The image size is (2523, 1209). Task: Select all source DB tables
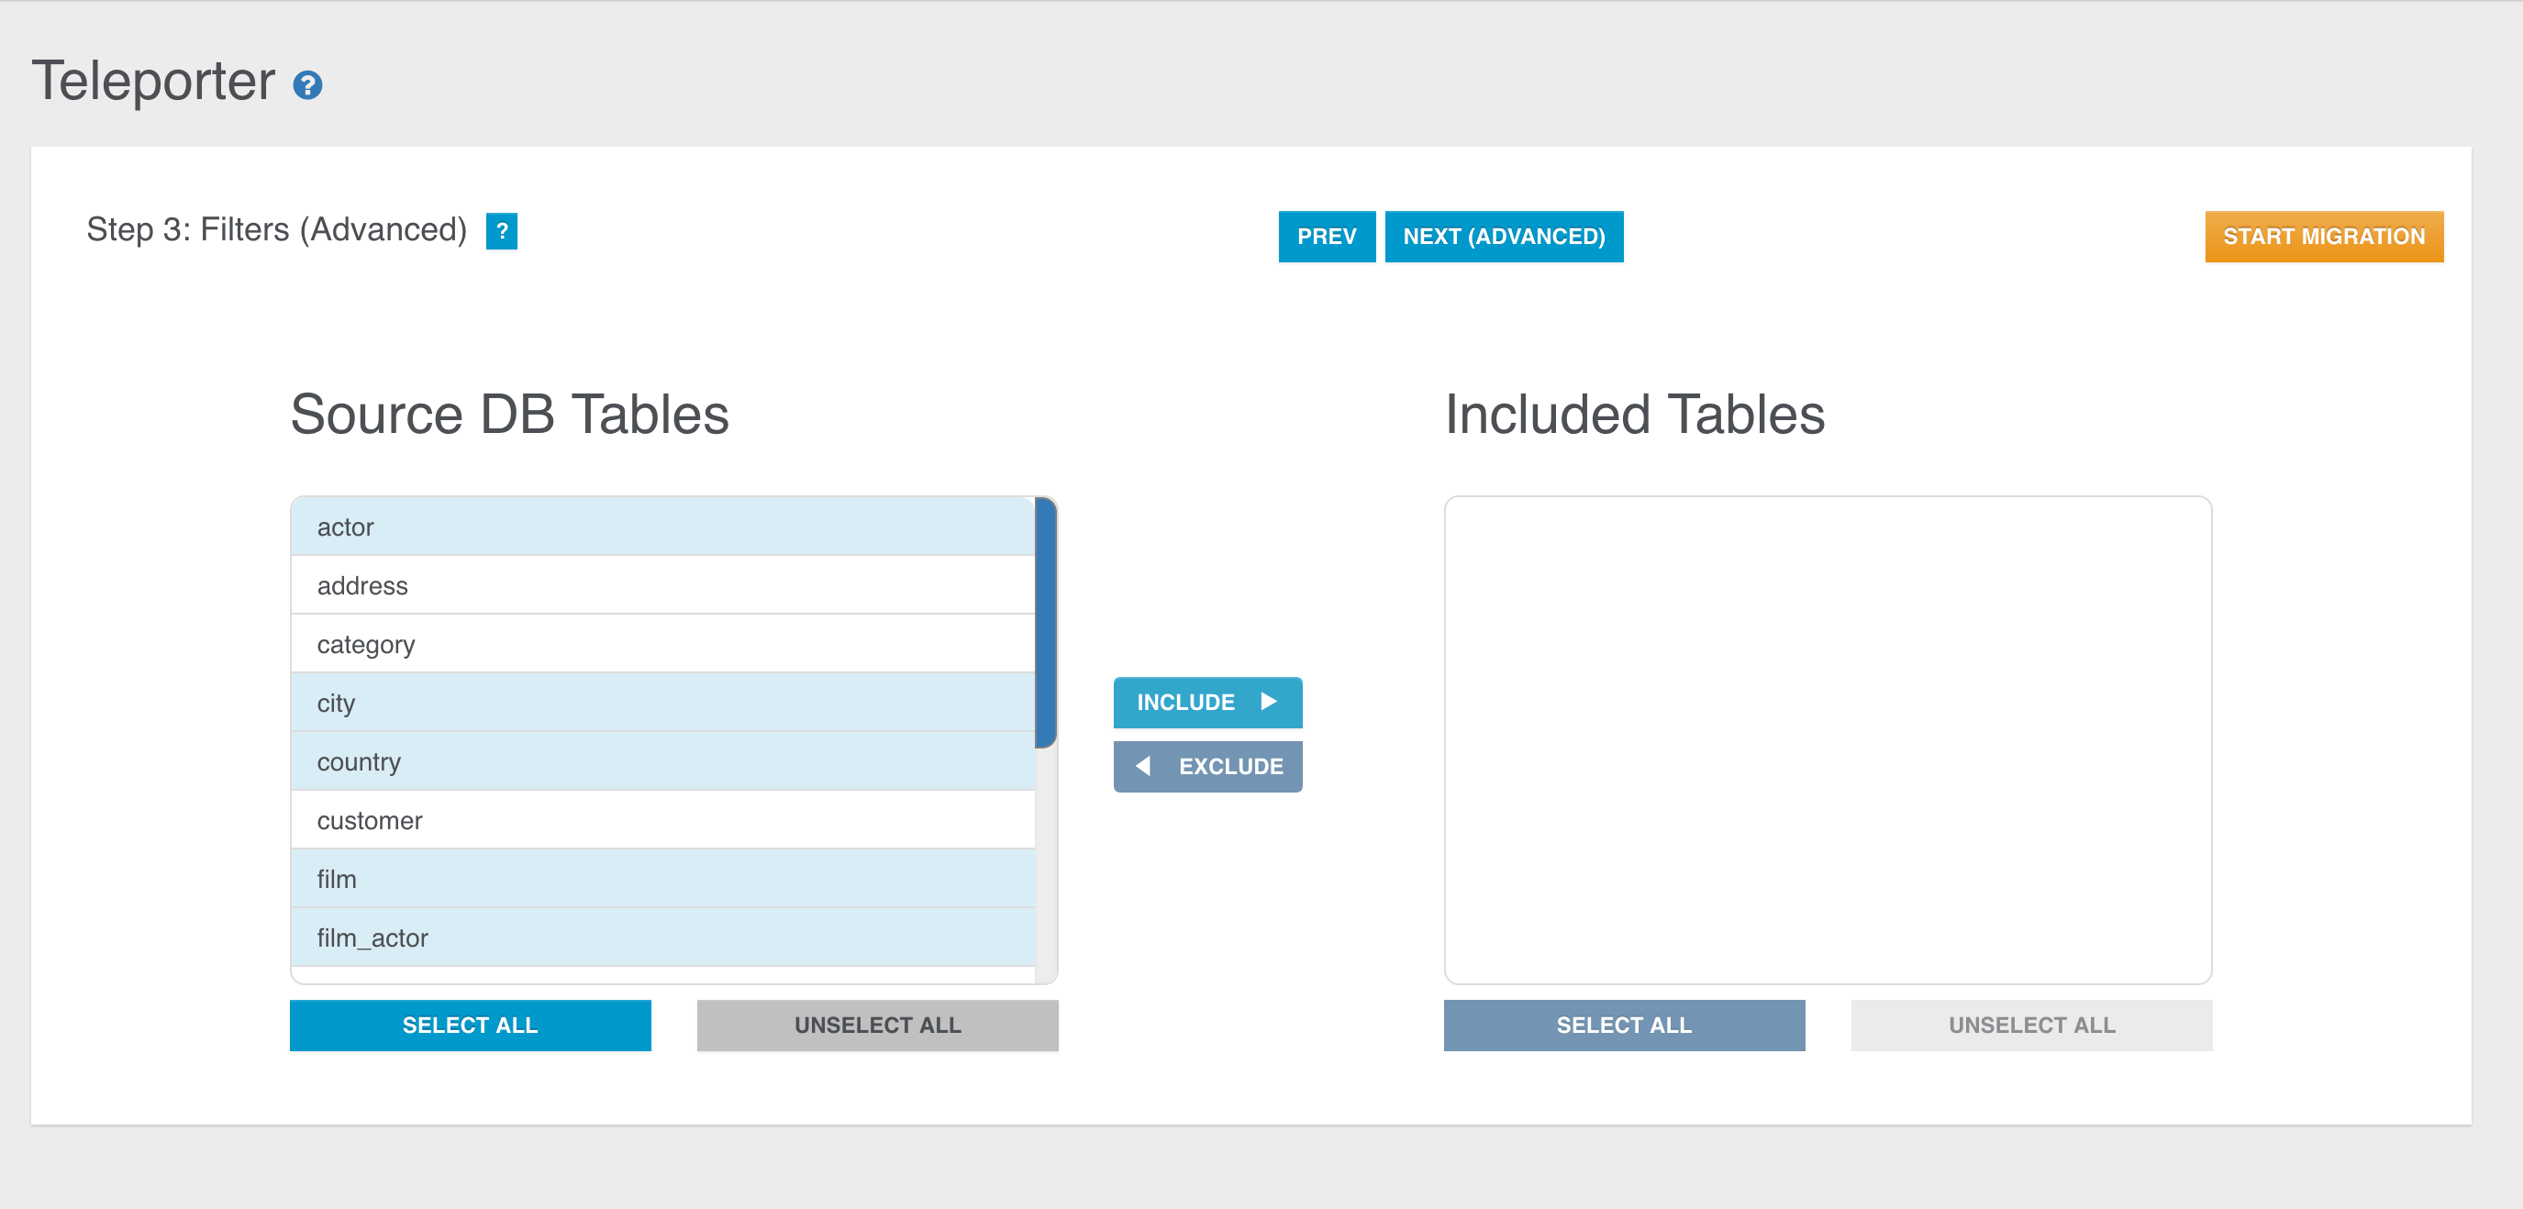click(470, 1025)
